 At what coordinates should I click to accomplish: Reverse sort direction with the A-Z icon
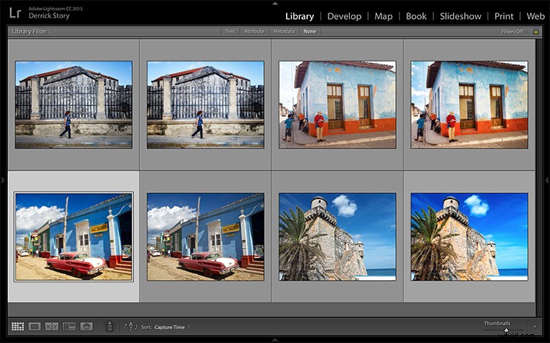(131, 327)
